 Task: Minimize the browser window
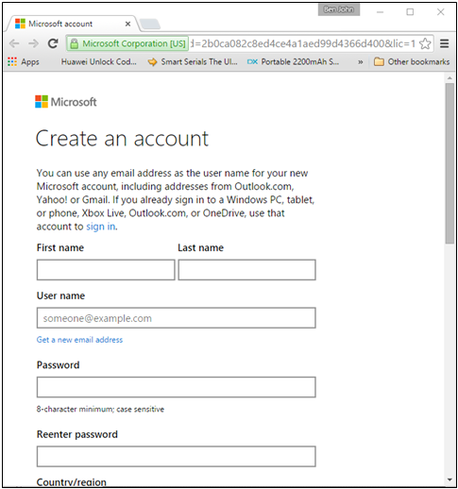(380, 12)
